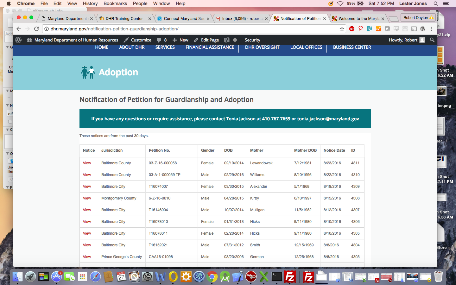Click the Adblock Plus extension icon

(352, 29)
